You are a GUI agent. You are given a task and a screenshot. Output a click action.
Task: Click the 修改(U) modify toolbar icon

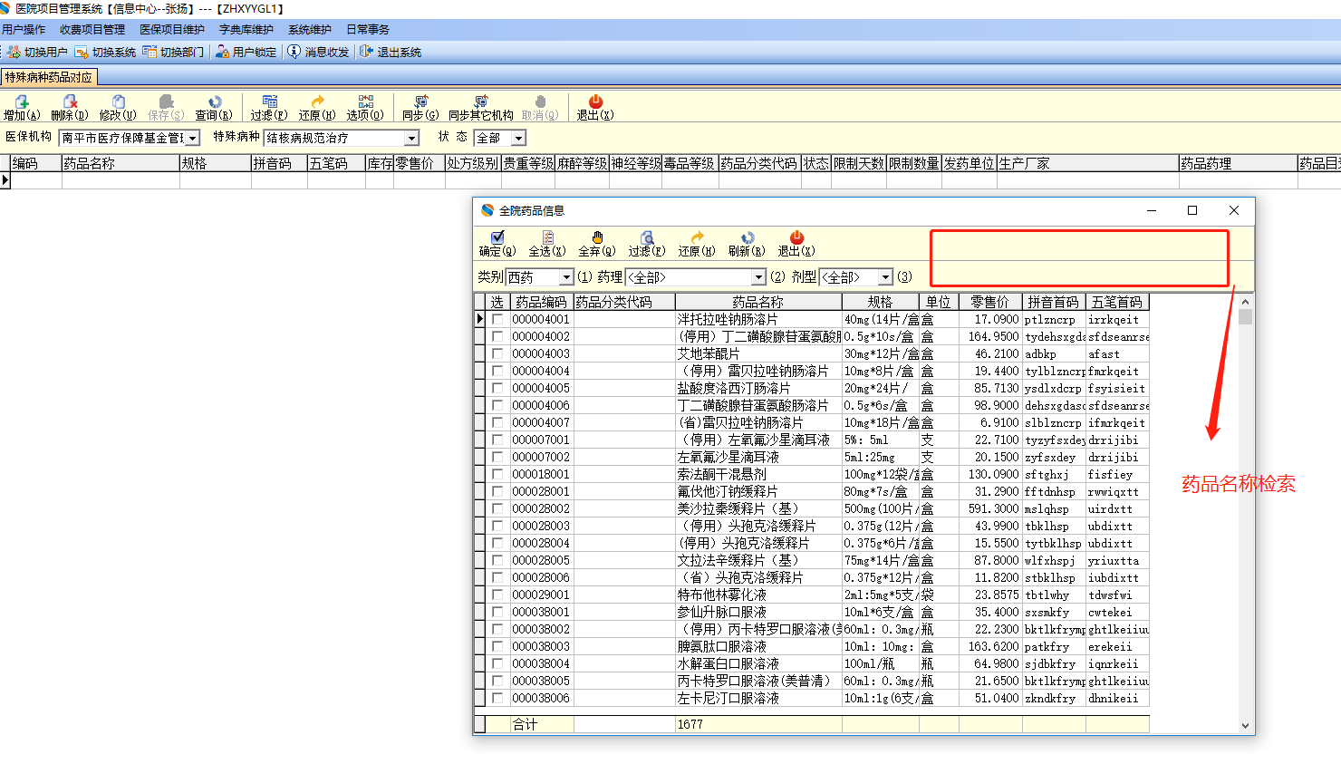click(118, 108)
